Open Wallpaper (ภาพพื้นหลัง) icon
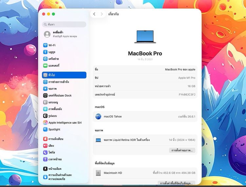The height and width of the screenshot is (187, 246). 45,109
